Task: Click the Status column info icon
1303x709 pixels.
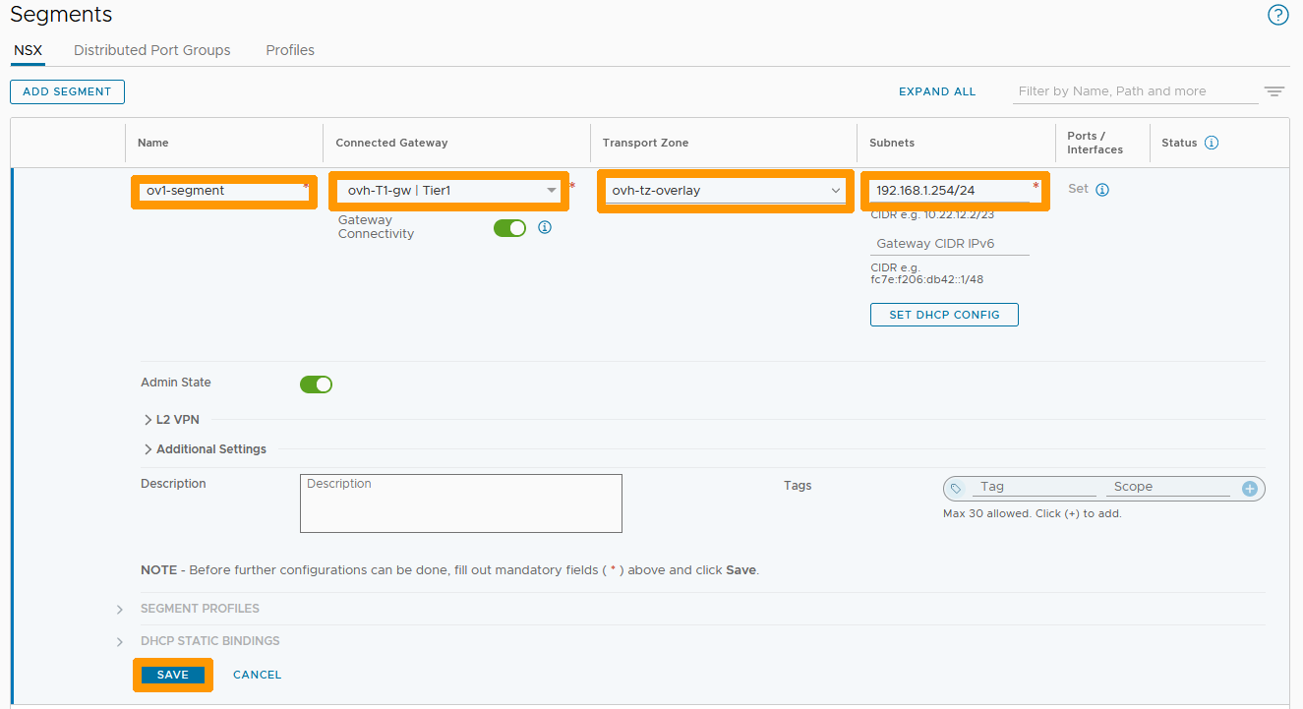Action: (1212, 143)
